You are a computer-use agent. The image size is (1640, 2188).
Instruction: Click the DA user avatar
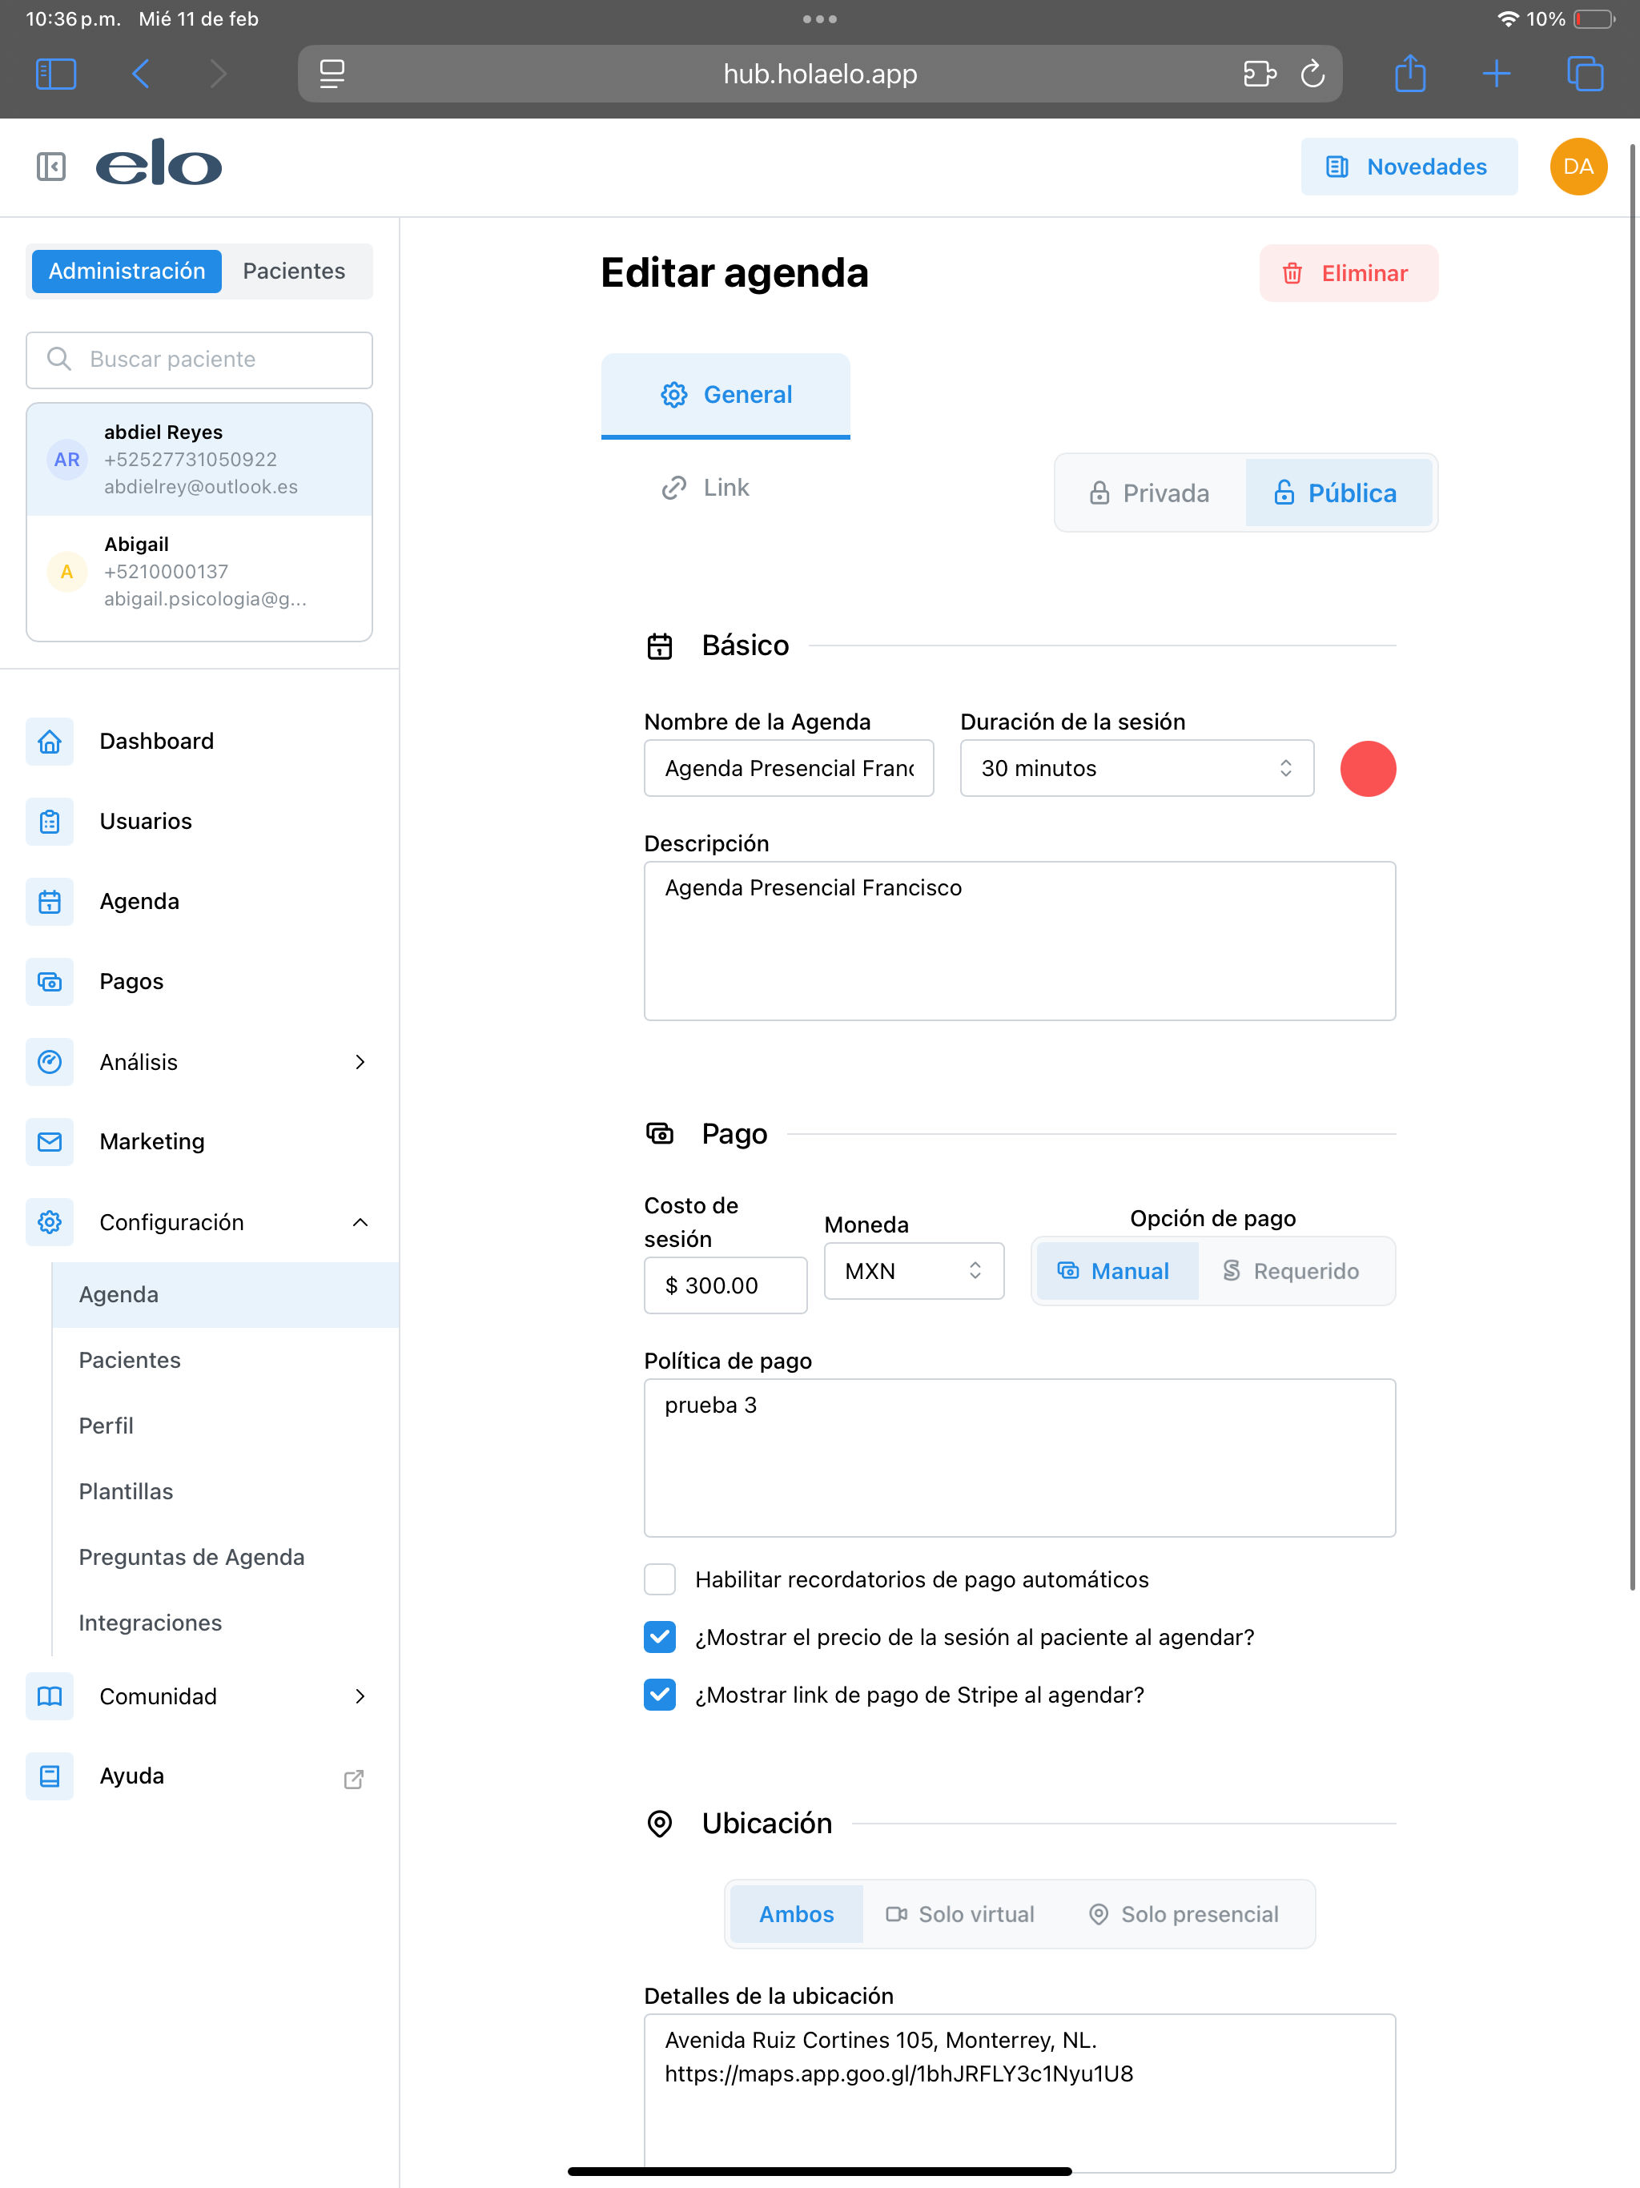tap(1577, 166)
